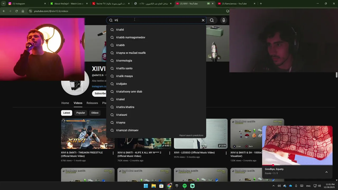
Task: Open options menu for 4LIFE video
Action: pos(170,153)
